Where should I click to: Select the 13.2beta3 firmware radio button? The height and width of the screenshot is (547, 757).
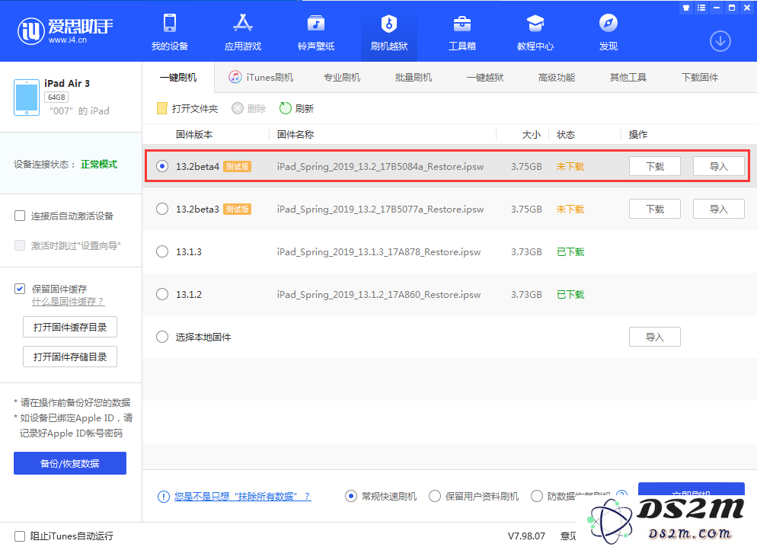pos(162,209)
